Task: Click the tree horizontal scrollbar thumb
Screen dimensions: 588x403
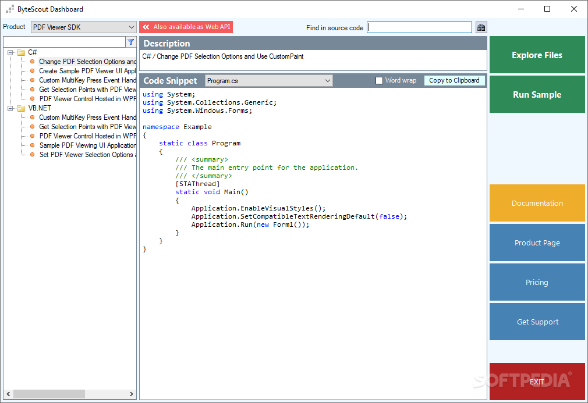Action: [x=49, y=394]
